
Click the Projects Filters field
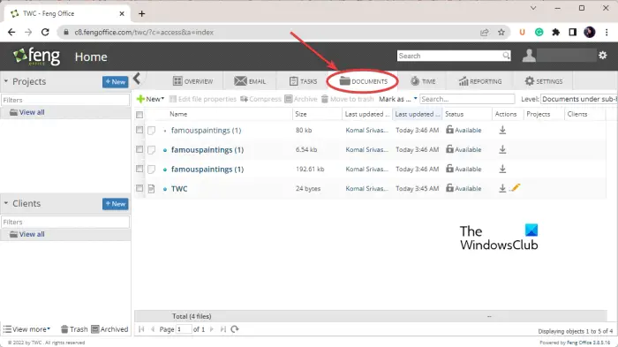click(x=65, y=100)
